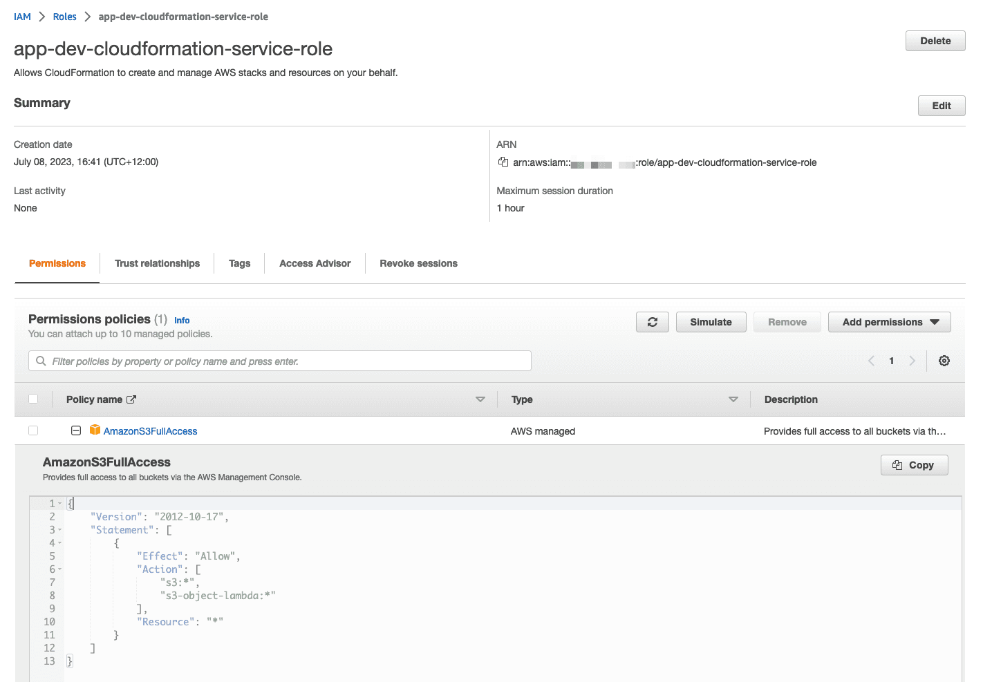Click the AmazonS3FullAccess orange policy box icon

(95, 430)
